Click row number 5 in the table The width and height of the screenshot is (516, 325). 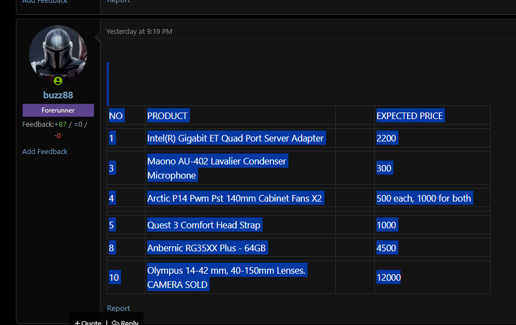[x=112, y=225]
